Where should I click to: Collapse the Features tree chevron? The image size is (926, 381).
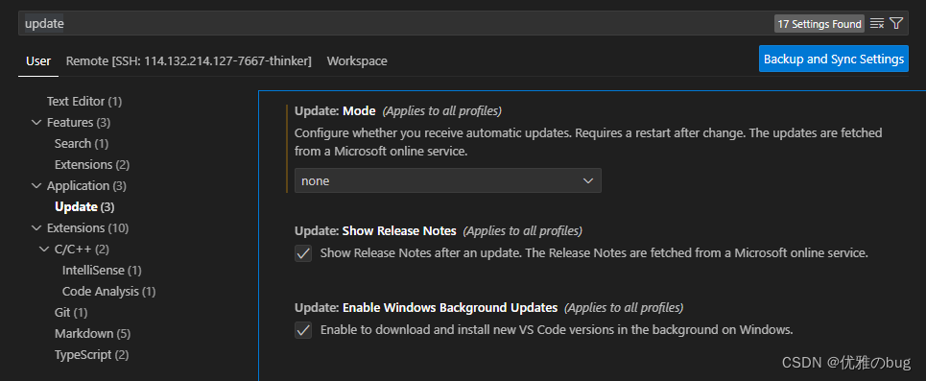[x=36, y=123]
